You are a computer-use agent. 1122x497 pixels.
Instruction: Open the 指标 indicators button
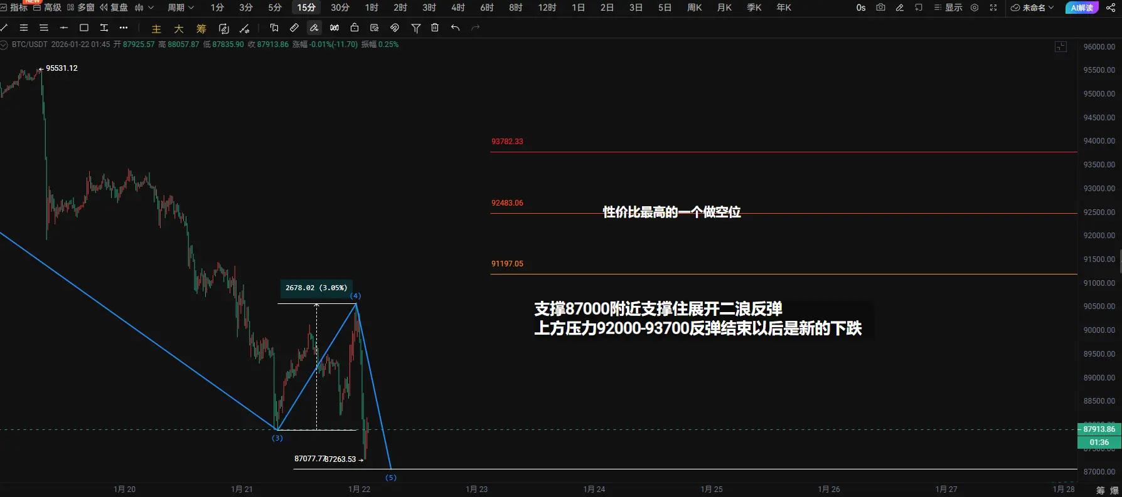14,8
